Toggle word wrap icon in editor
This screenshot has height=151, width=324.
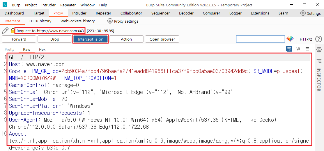(289, 49)
